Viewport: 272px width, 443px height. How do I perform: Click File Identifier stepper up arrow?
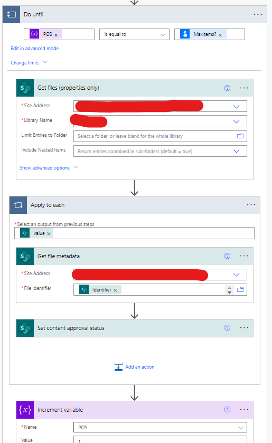click(229, 288)
